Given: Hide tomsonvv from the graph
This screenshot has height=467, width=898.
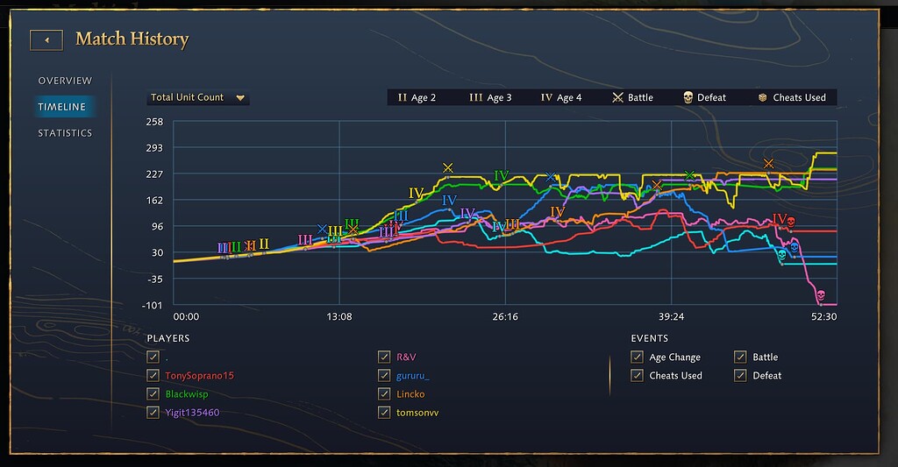Looking at the screenshot, I should [x=384, y=413].
